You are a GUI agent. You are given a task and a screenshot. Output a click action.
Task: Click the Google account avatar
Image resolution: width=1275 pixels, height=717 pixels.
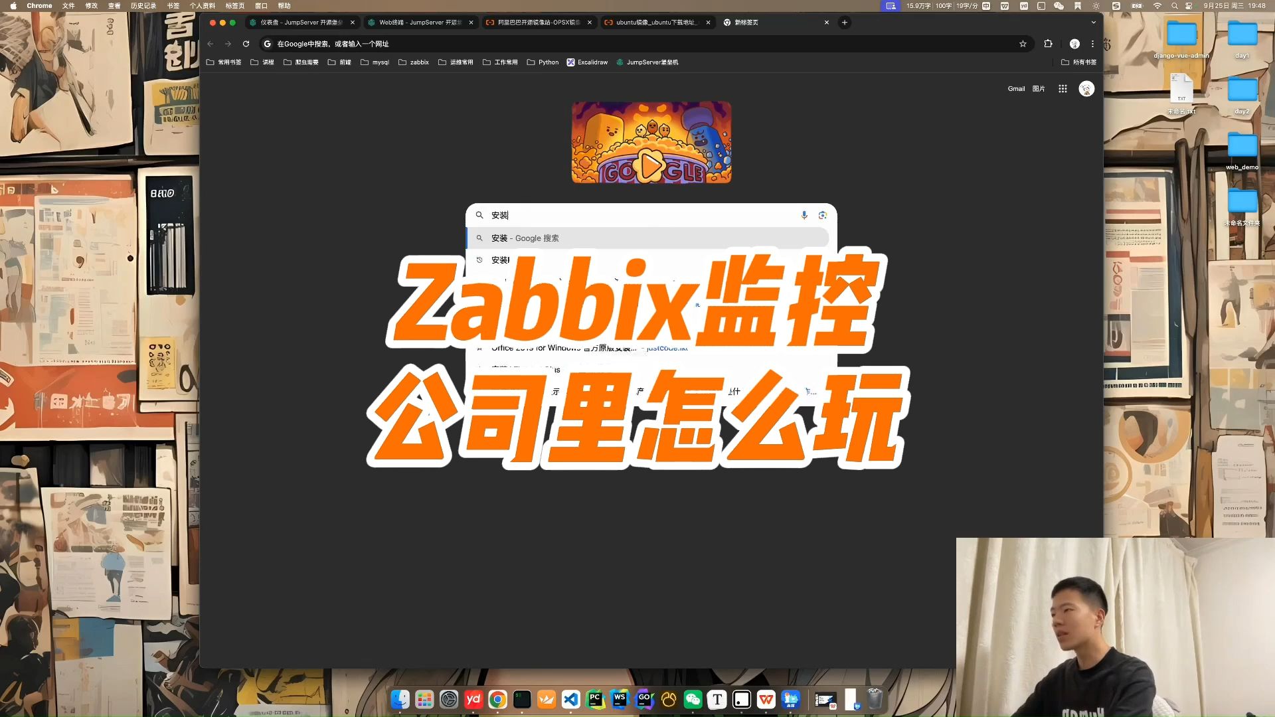pos(1086,88)
